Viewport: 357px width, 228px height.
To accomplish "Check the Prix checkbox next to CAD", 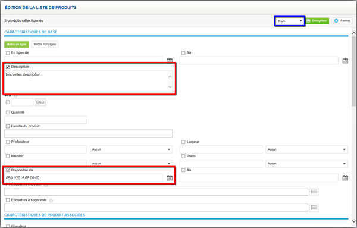I will 8,102.
